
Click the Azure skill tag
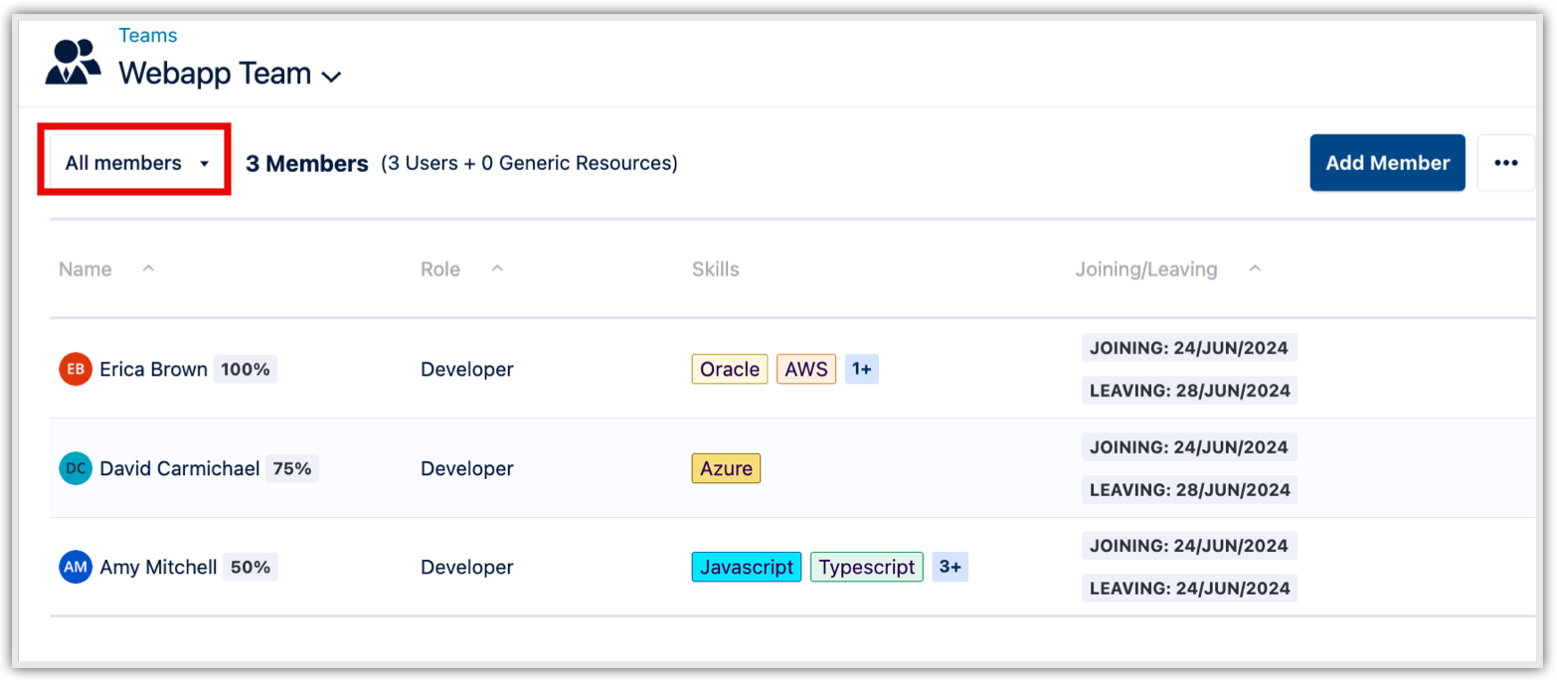pyautogui.click(x=726, y=468)
